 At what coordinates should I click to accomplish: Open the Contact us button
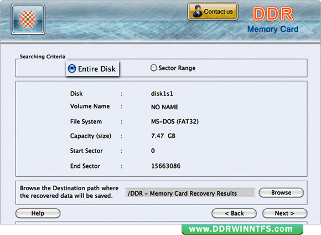click(x=213, y=12)
